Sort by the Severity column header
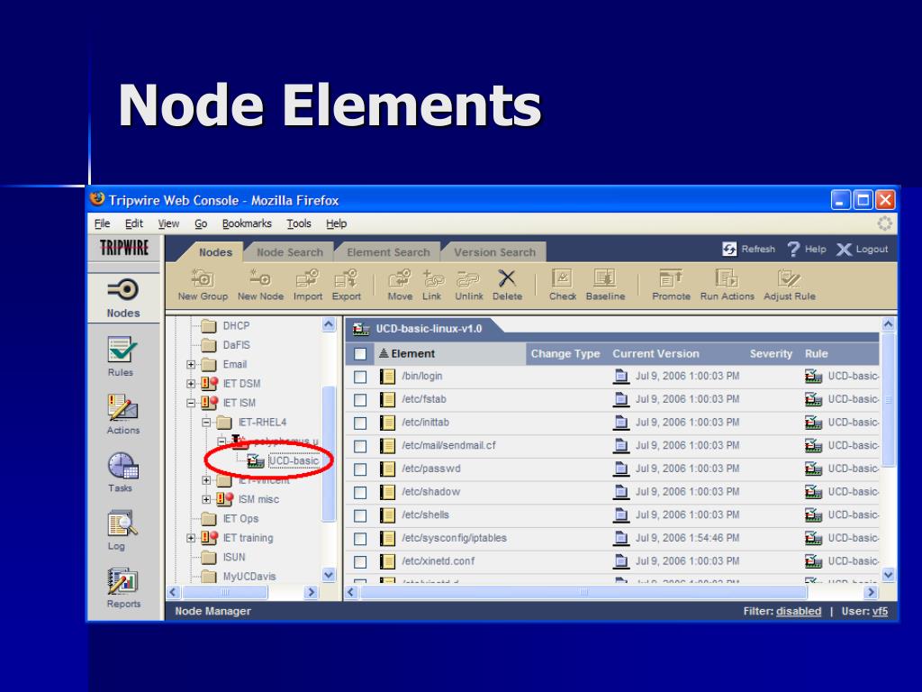922x692 pixels. (x=771, y=353)
